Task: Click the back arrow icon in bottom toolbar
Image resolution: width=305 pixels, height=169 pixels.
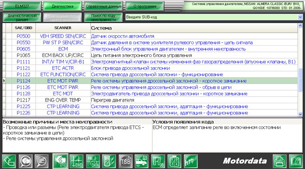Action: coord(9,161)
